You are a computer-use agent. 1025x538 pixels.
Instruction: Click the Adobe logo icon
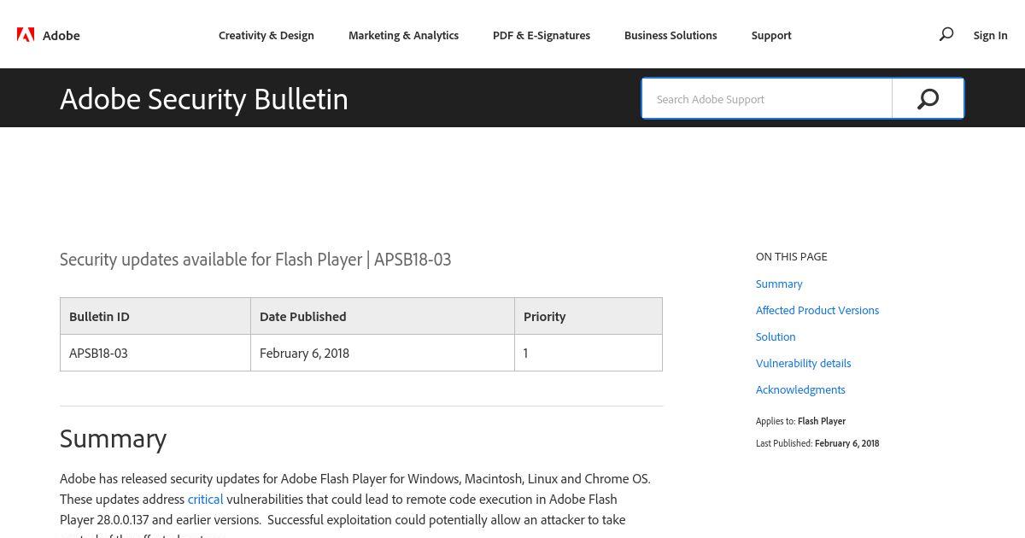pyautogui.click(x=26, y=35)
